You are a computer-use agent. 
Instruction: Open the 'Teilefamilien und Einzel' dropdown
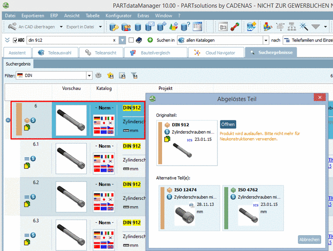tap(308, 40)
